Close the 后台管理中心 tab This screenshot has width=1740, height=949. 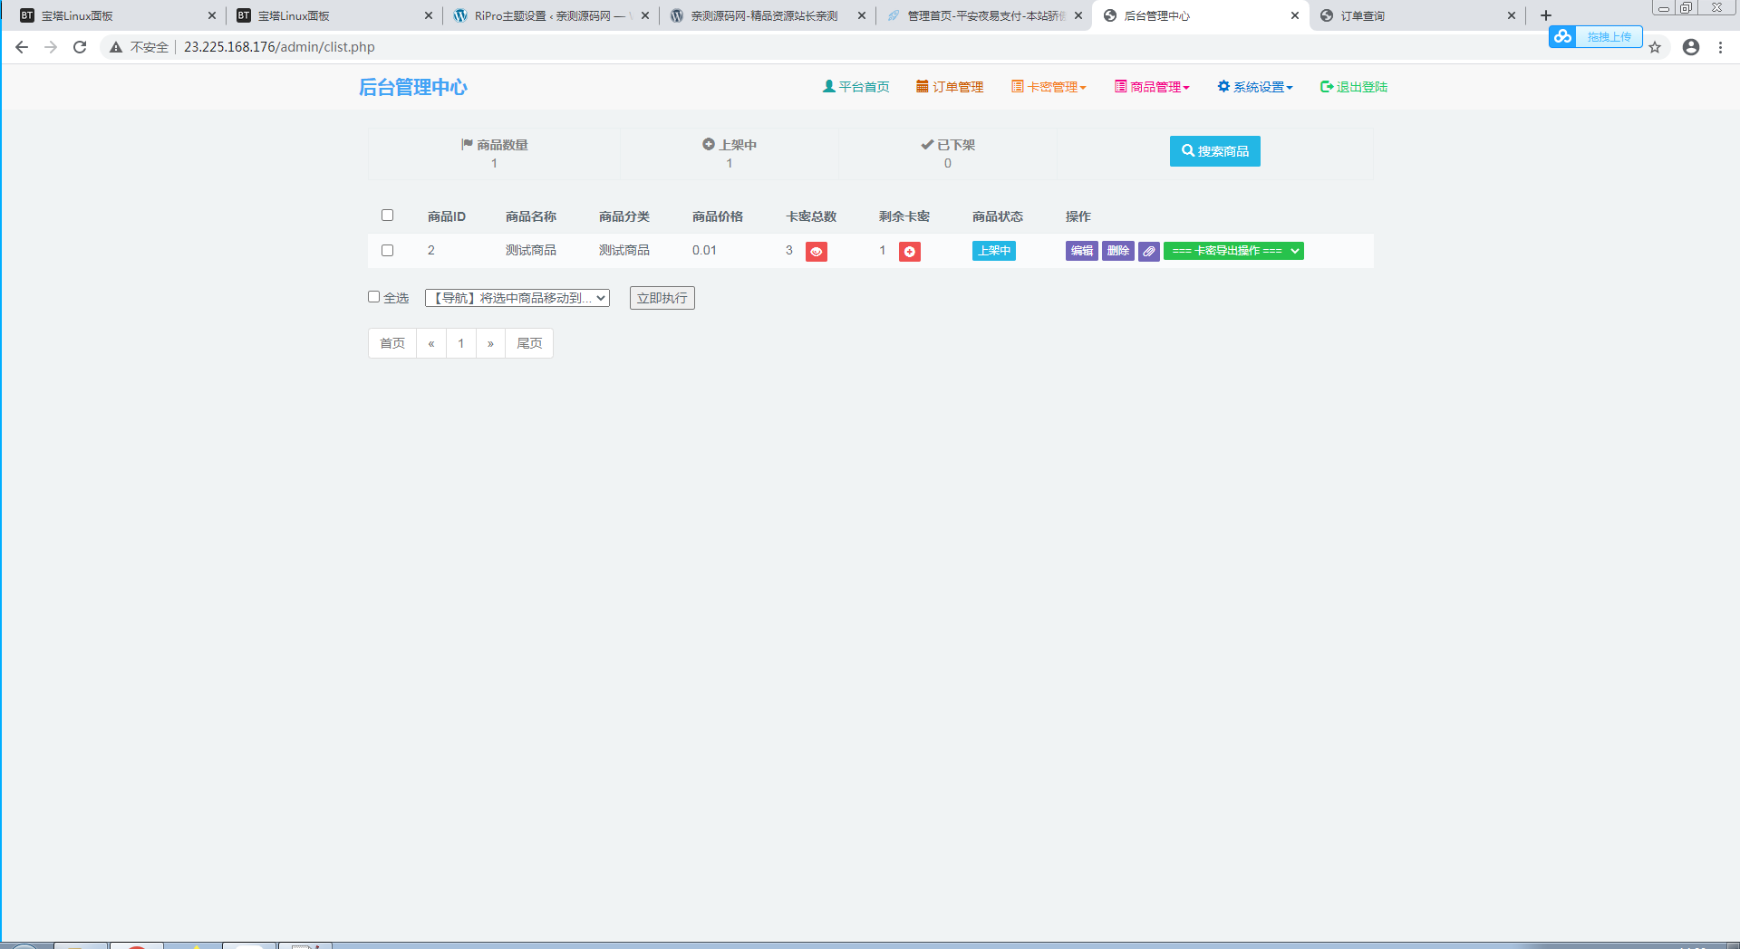[x=1295, y=15]
